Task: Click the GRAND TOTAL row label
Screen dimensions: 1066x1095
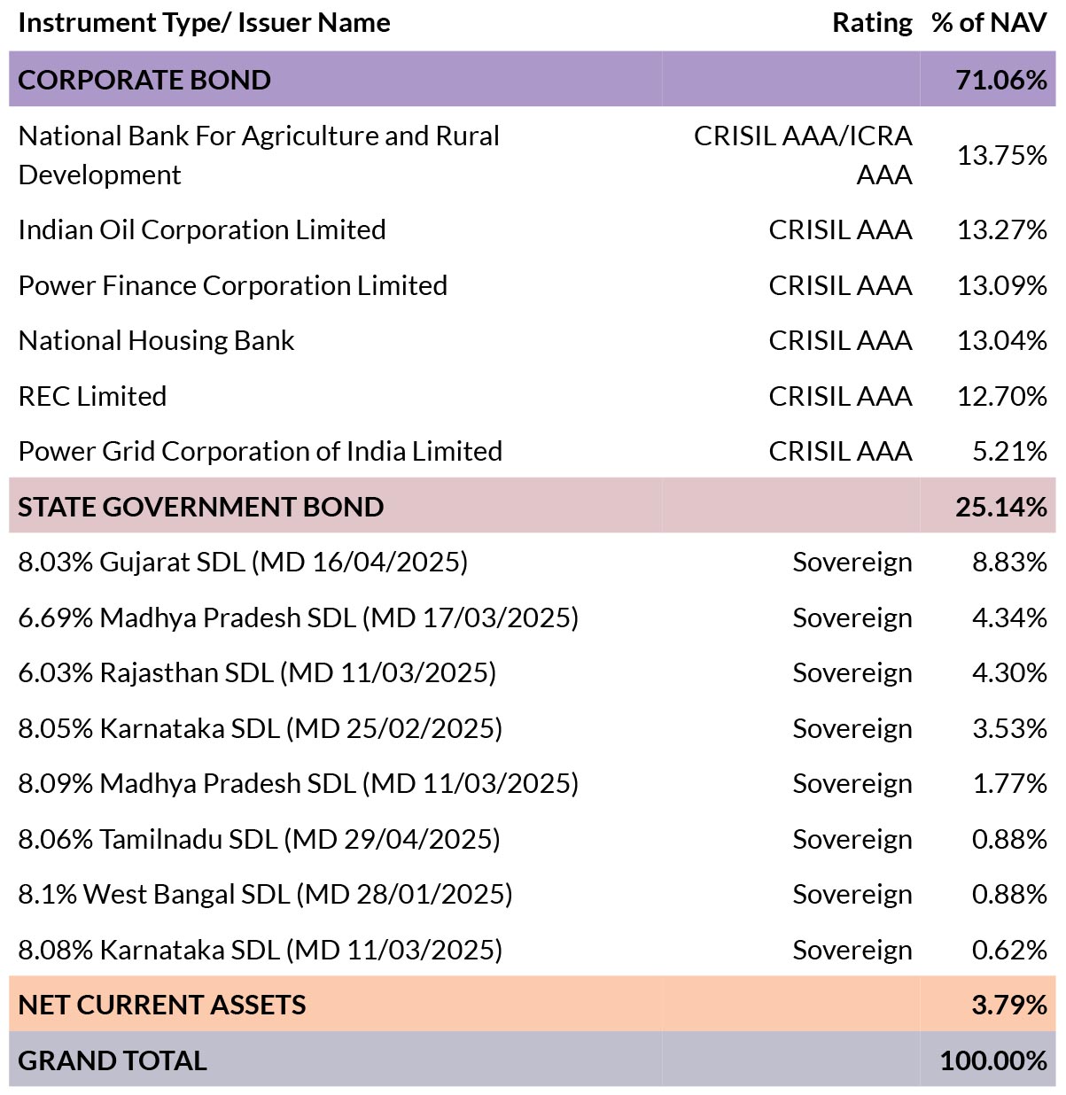Action: pos(113,1060)
